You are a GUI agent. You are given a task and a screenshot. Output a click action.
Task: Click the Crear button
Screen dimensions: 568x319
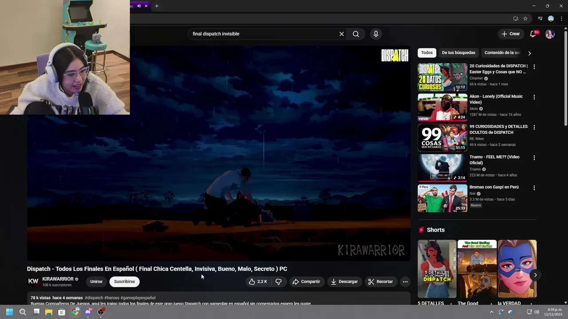click(510, 34)
